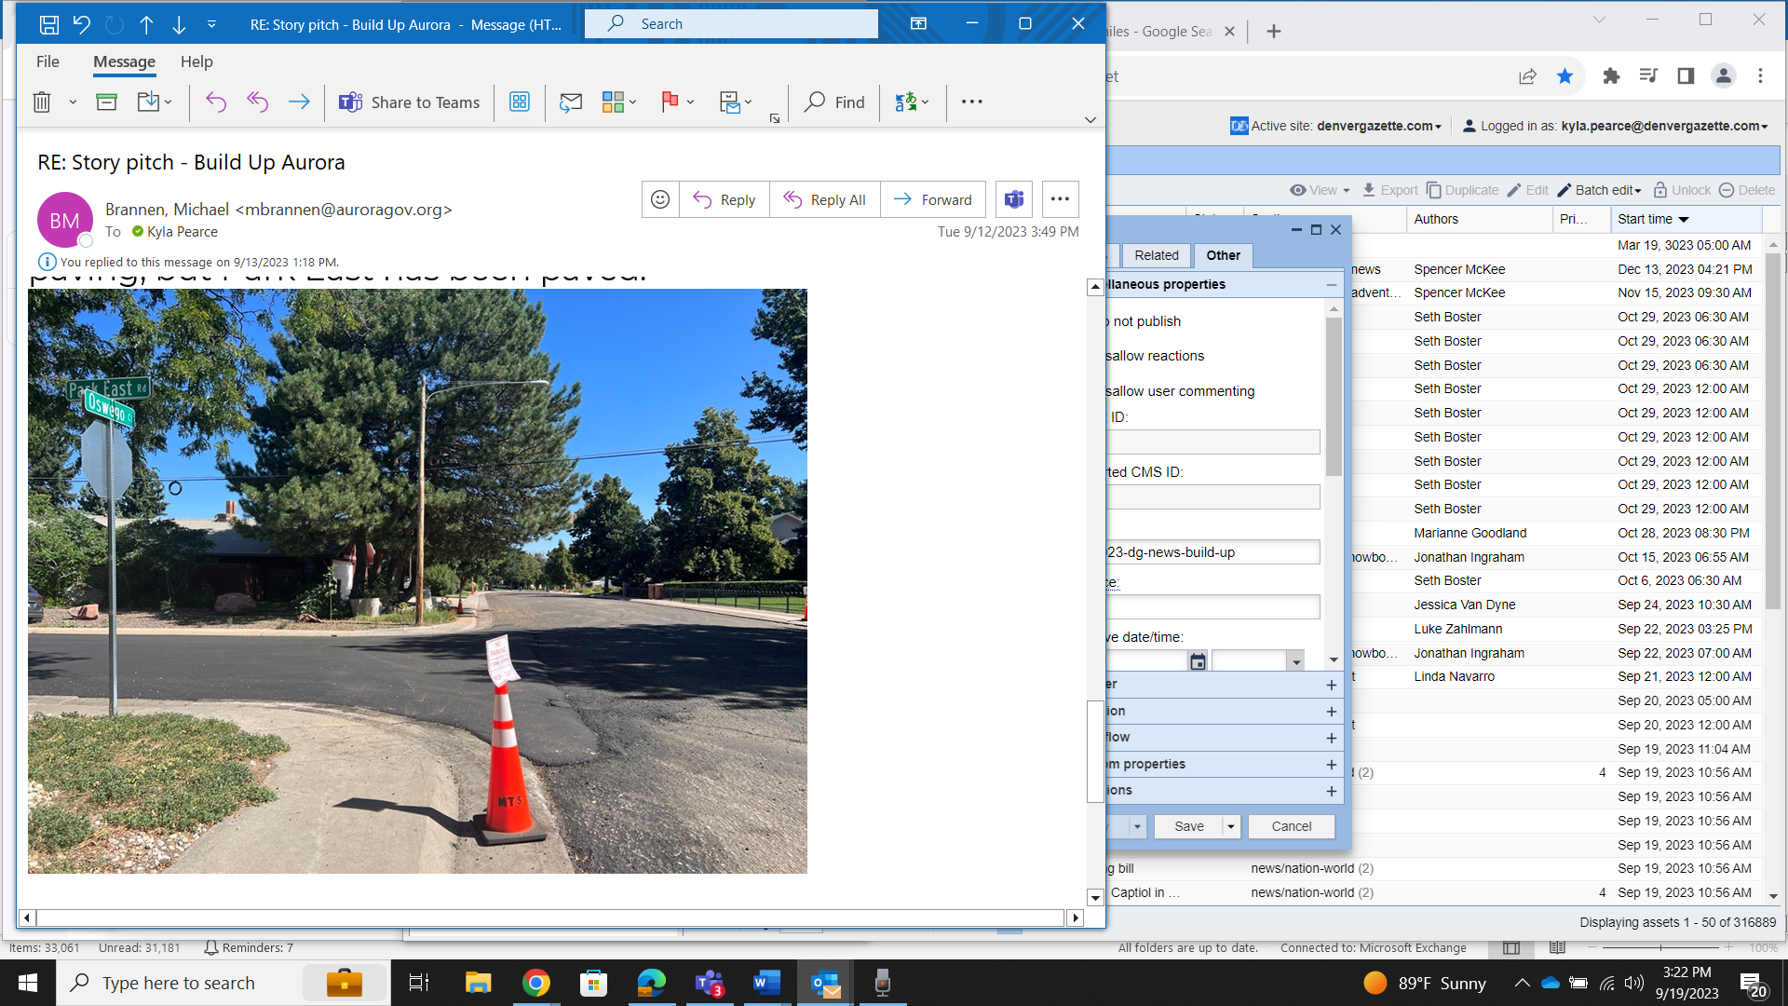Click the Undo icon in Outlook title bar
The height and width of the screenshot is (1006, 1788).
click(82, 24)
